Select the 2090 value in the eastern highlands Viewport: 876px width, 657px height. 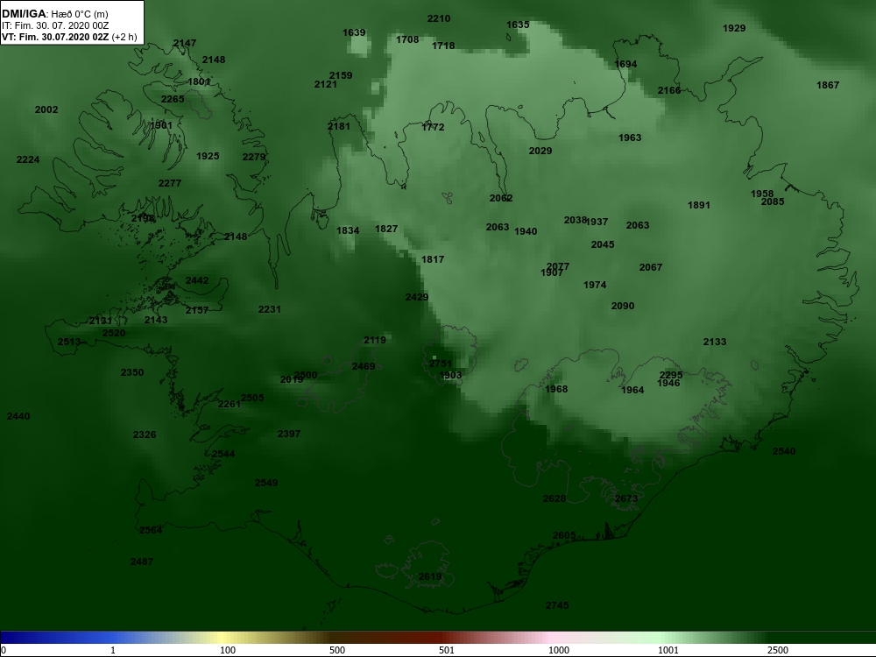[622, 306]
